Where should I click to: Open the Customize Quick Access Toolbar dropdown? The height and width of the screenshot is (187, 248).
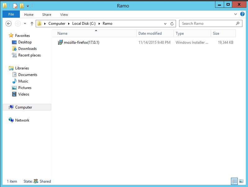tap(28, 6)
